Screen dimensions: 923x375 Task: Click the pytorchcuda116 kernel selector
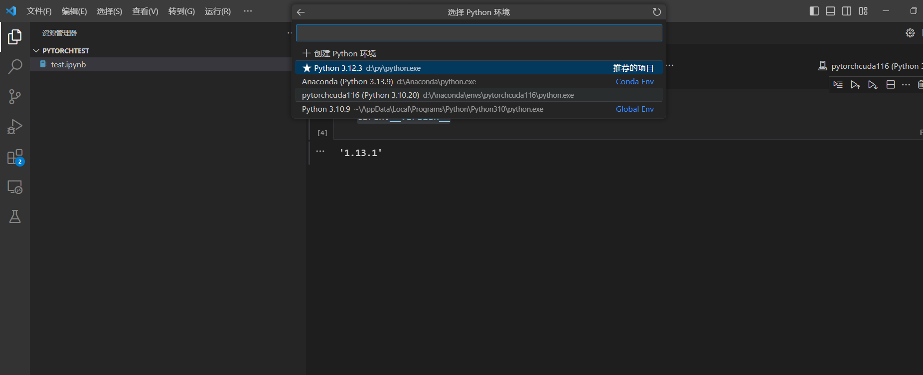click(870, 66)
